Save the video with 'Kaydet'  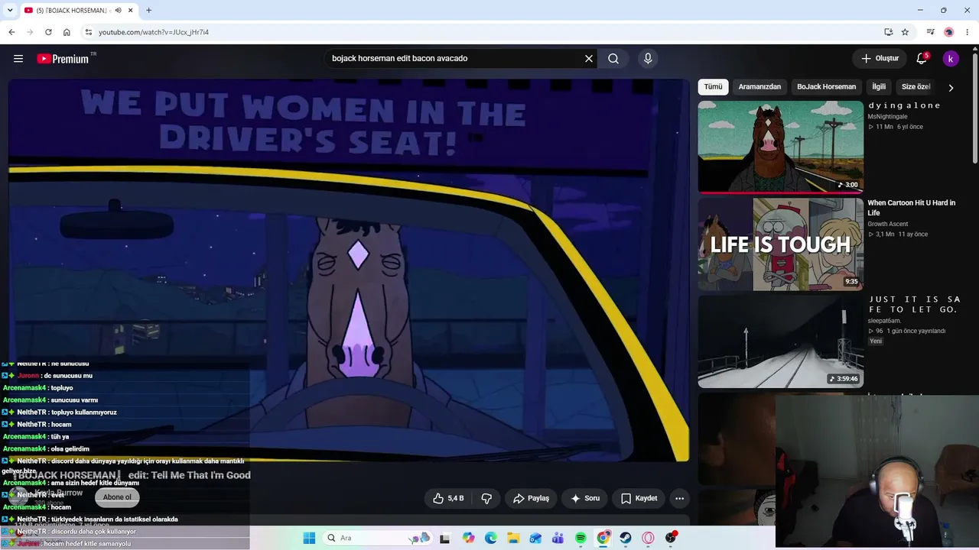(x=639, y=498)
